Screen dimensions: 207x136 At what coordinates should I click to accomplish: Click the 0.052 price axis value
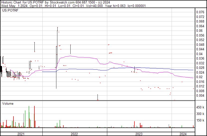(x=200, y=40)
